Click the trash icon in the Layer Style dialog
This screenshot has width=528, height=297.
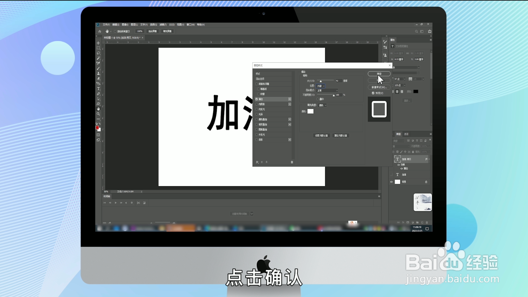pos(292,162)
